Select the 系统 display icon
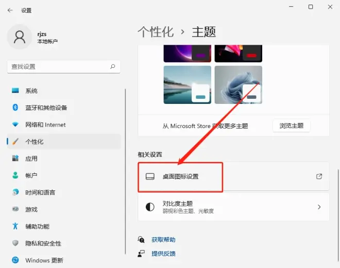The image size is (340, 268). [x=15, y=91]
